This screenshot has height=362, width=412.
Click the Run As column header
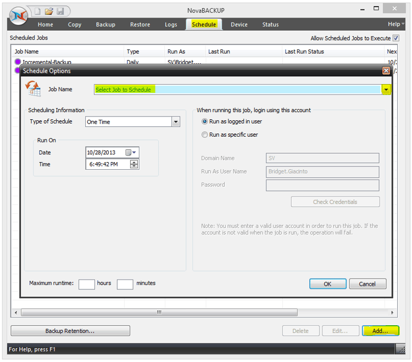(x=185, y=52)
